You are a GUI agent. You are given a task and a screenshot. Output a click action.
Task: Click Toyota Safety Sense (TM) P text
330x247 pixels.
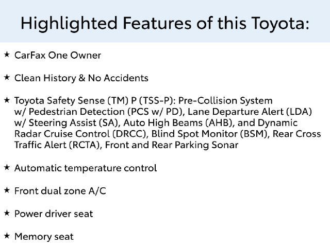click(x=75, y=101)
